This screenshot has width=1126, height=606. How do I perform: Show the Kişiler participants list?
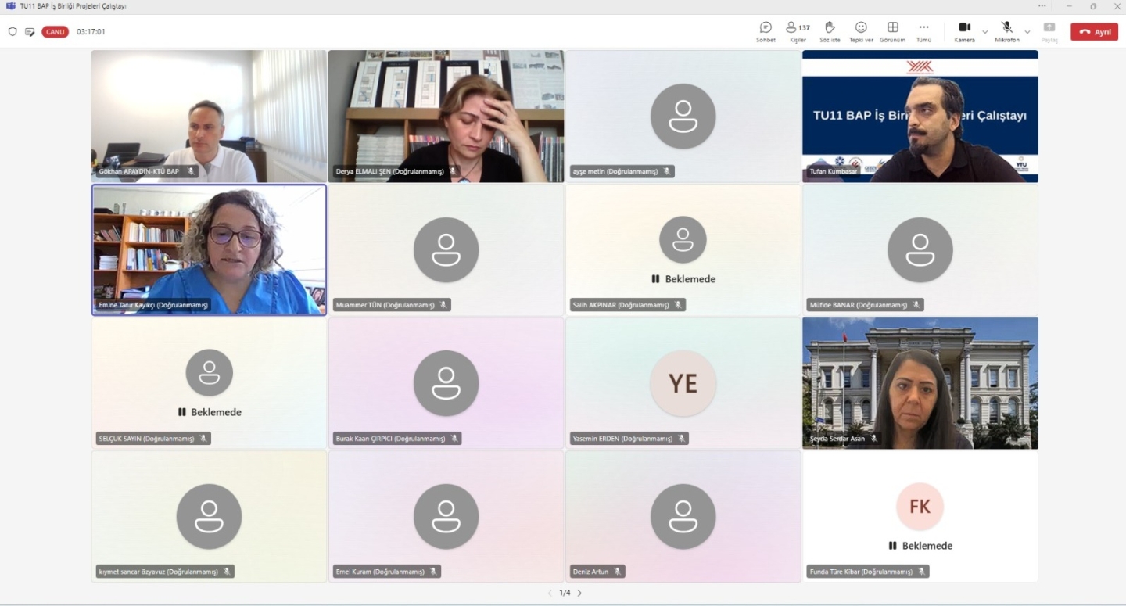point(798,31)
